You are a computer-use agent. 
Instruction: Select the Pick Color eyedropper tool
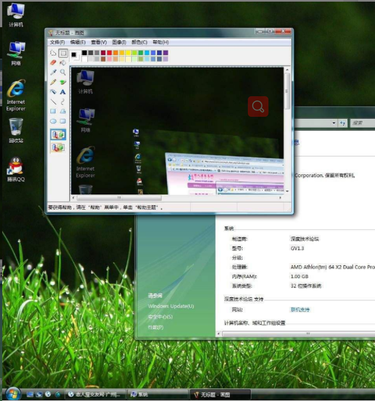coord(53,72)
